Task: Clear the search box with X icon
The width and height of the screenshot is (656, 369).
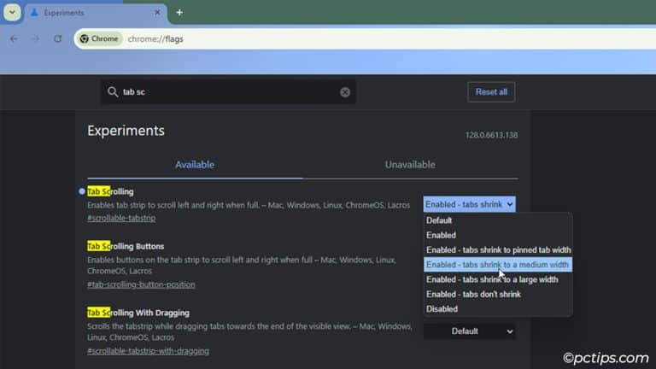Action: [345, 92]
